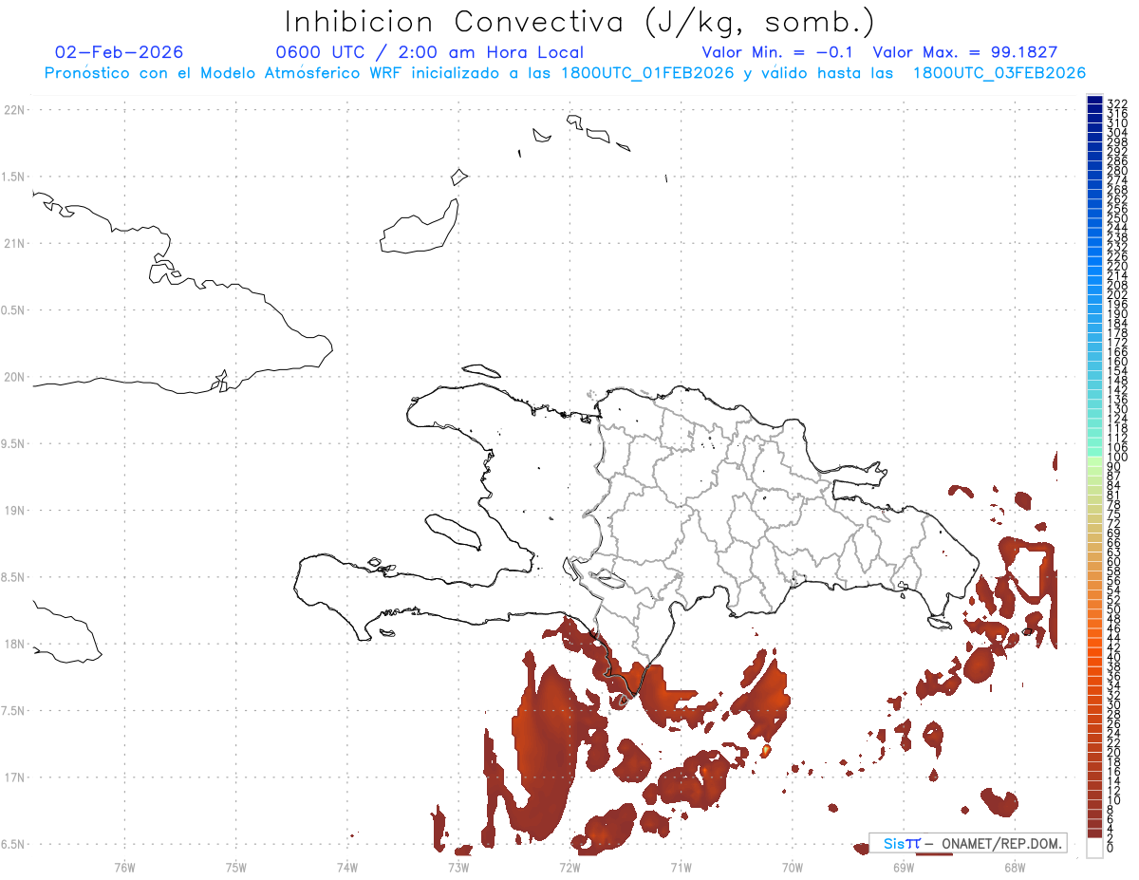The image size is (1139, 880).
Task: Click the '100' value on the color scale
Action: pyautogui.click(x=1117, y=458)
